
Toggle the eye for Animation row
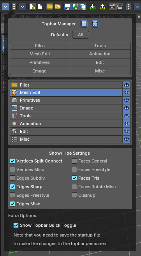[127, 124]
